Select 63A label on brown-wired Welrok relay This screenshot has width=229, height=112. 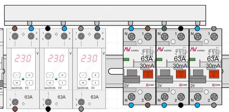[29, 97]
